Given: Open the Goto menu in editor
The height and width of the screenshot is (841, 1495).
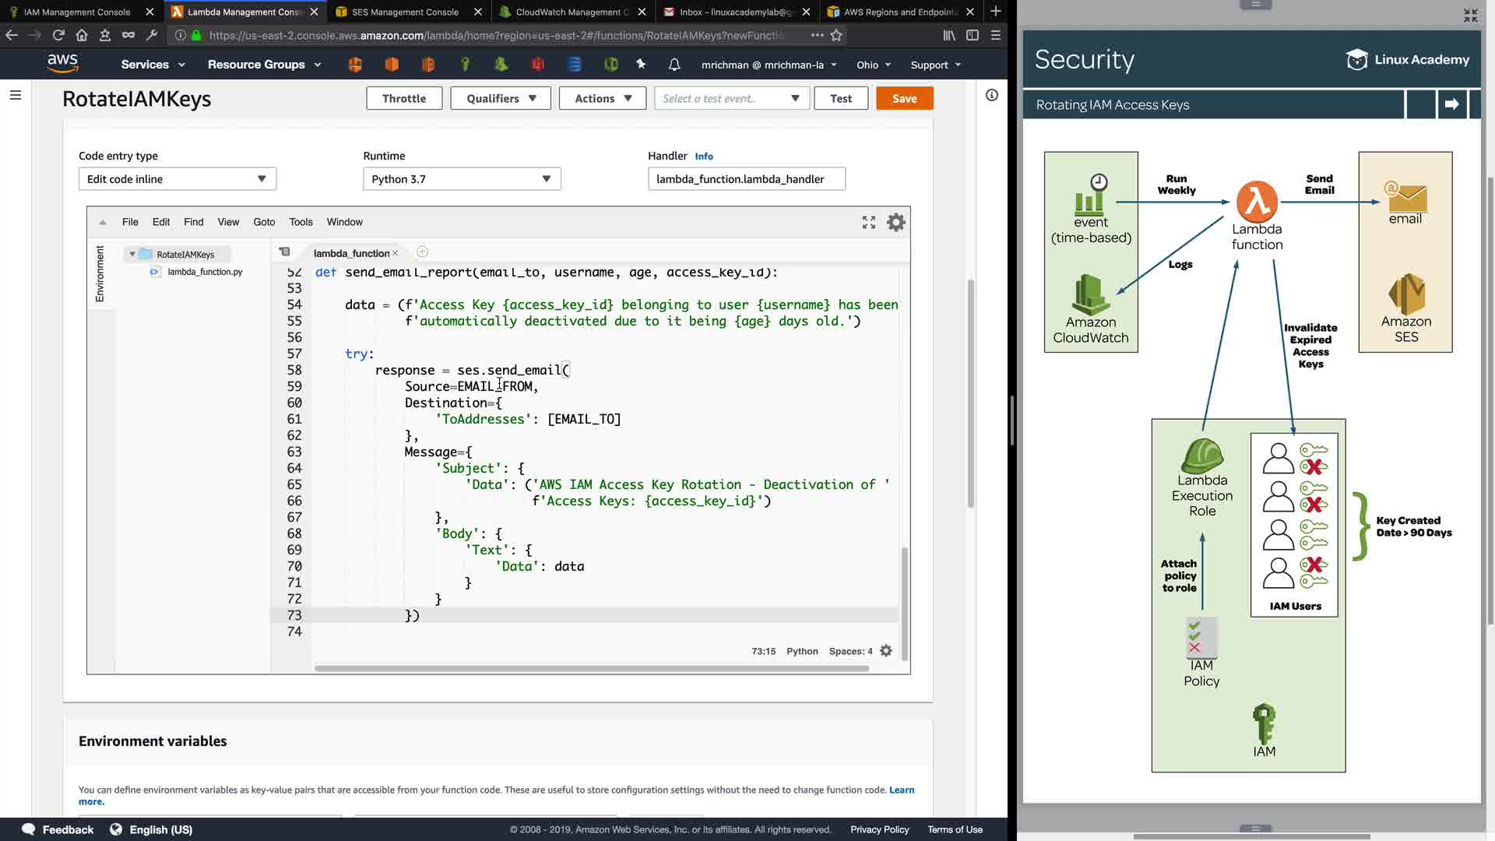Looking at the screenshot, I should pos(264,222).
